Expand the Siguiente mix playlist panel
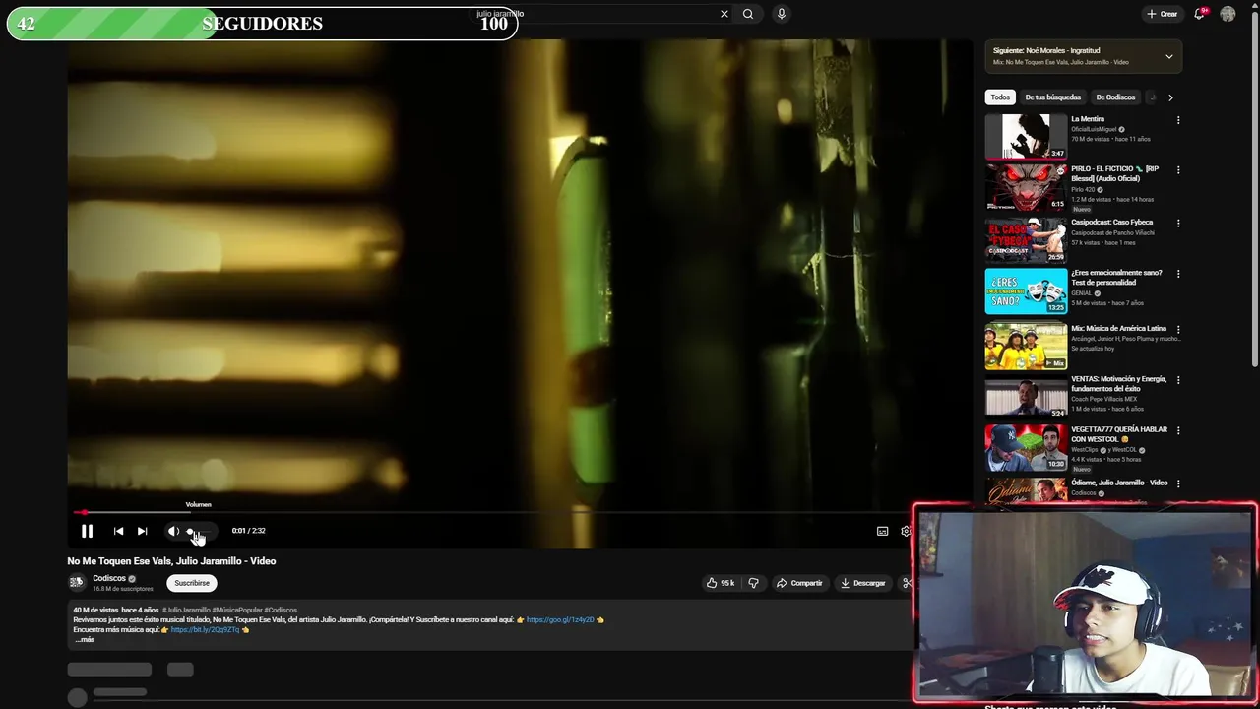The width and height of the screenshot is (1260, 709). point(1169,56)
